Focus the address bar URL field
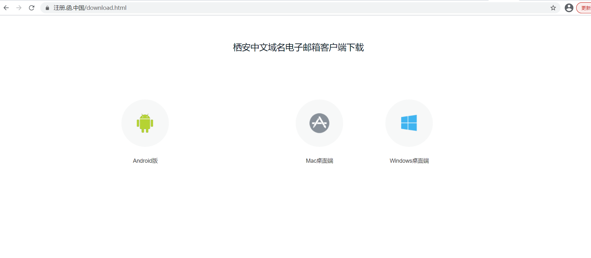This screenshot has height=258, width=591. 300,8
